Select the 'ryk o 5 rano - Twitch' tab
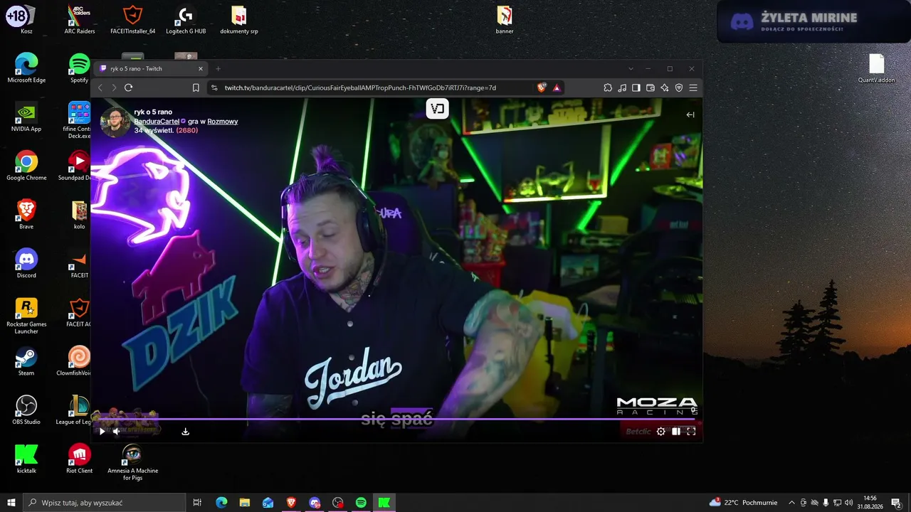911x512 pixels. 151,68
